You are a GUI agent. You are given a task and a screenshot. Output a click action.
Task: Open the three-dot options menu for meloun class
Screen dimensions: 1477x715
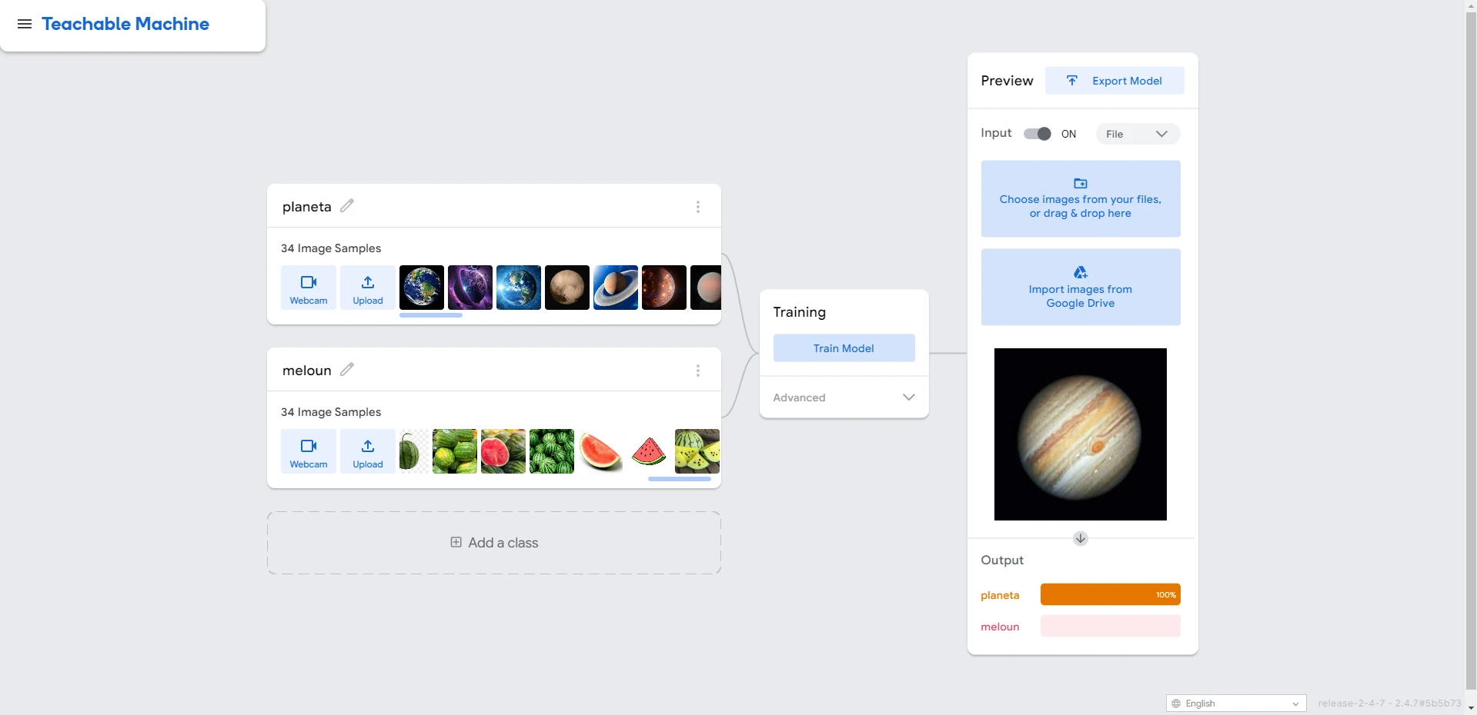(698, 371)
